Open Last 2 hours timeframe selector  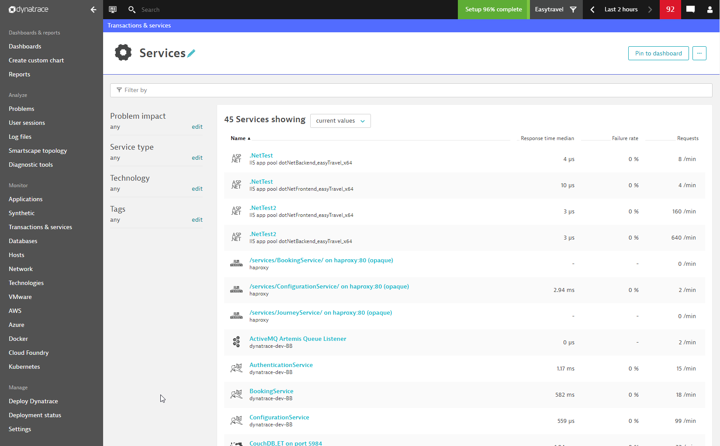tap(621, 9)
